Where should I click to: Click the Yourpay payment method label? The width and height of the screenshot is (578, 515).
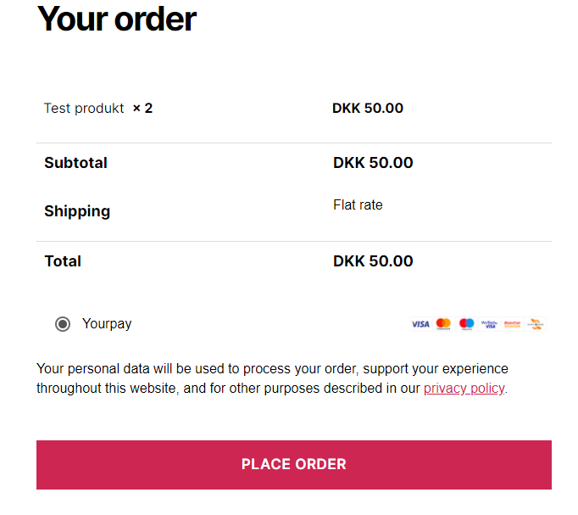point(107,324)
